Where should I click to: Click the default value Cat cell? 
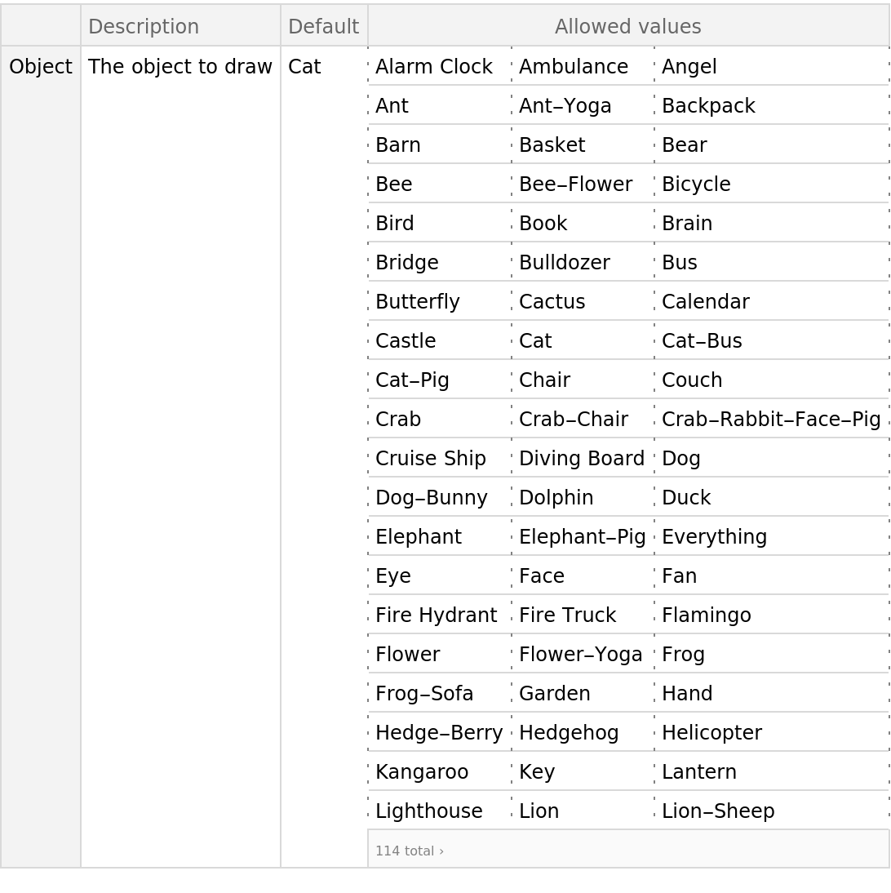click(304, 66)
